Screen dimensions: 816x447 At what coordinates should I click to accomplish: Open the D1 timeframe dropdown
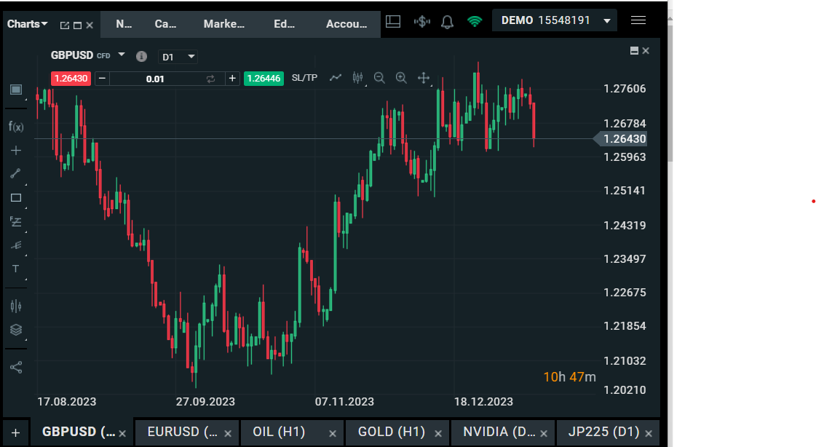click(x=178, y=56)
